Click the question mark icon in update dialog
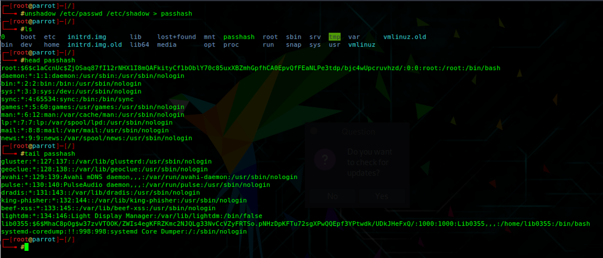603x258 pixels. (x=325, y=160)
